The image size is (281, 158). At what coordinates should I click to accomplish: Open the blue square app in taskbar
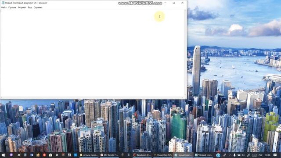point(76,155)
